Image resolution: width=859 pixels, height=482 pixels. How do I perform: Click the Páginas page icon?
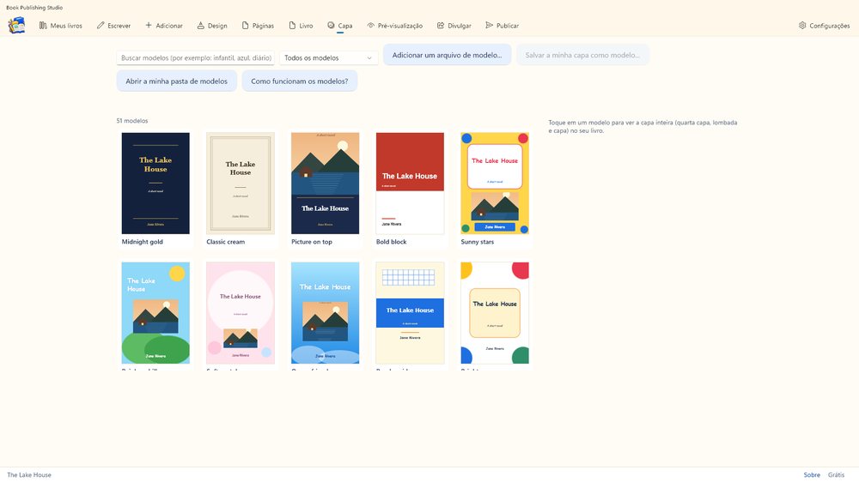(246, 25)
